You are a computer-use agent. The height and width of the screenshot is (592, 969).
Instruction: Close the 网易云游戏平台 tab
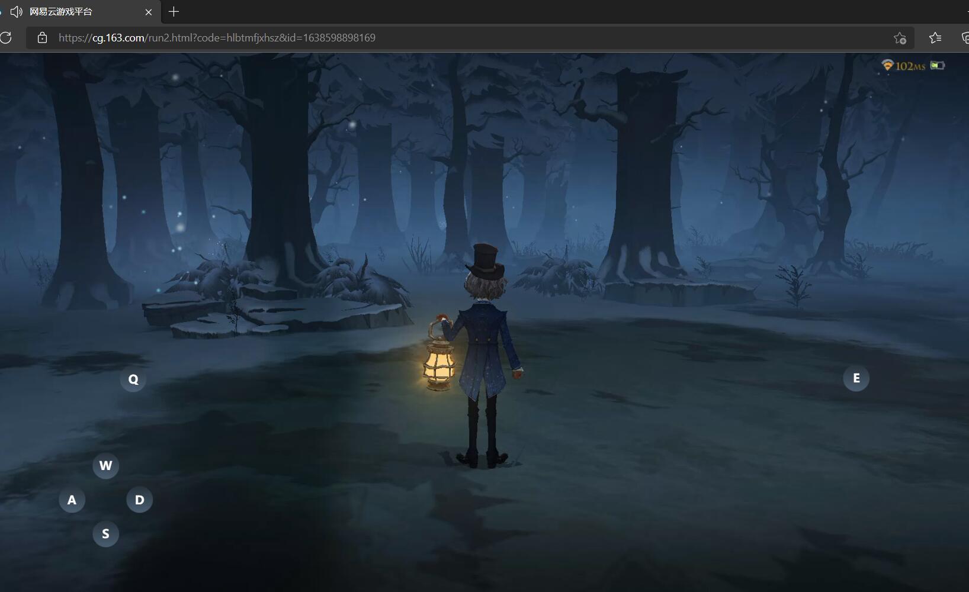(149, 12)
